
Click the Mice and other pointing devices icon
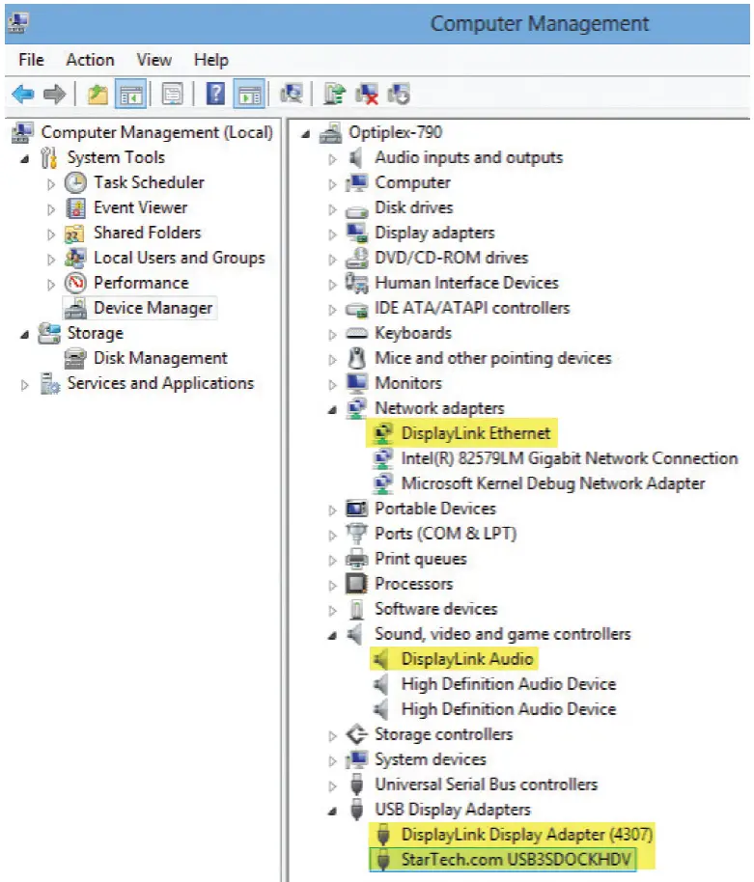pos(356,358)
